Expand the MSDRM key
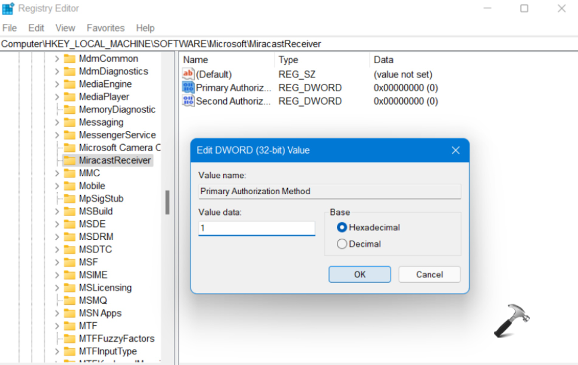 [x=57, y=237]
